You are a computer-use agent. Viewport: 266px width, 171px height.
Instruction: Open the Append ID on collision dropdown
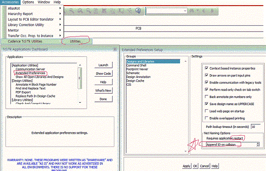pyautogui.click(x=259, y=145)
